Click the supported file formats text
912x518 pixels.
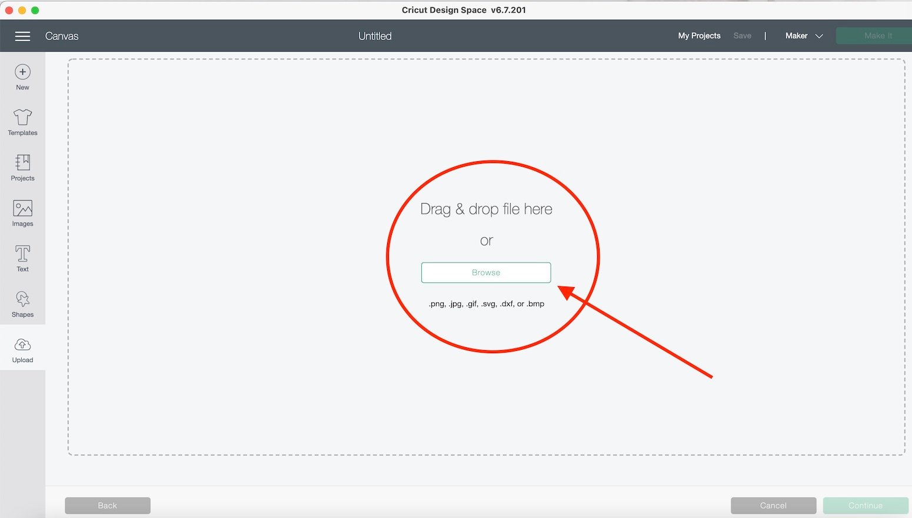tap(486, 304)
